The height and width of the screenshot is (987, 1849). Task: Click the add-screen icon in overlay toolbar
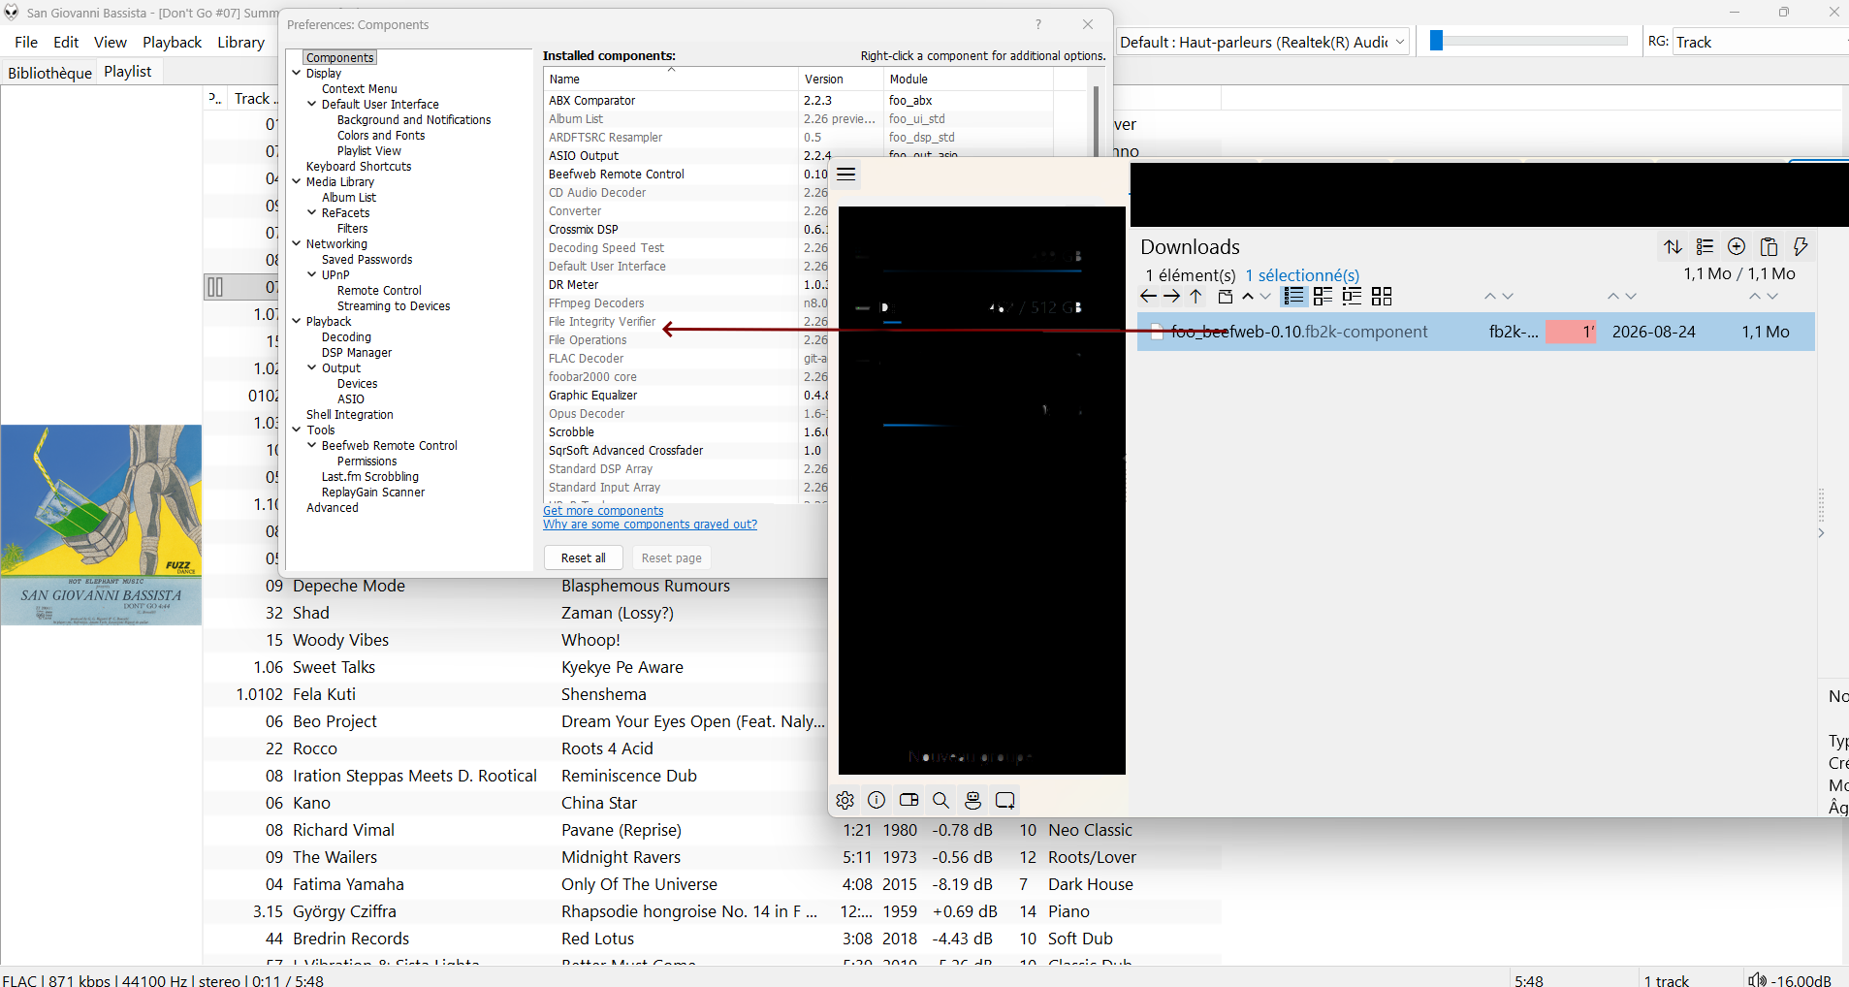coord(1005,800)
